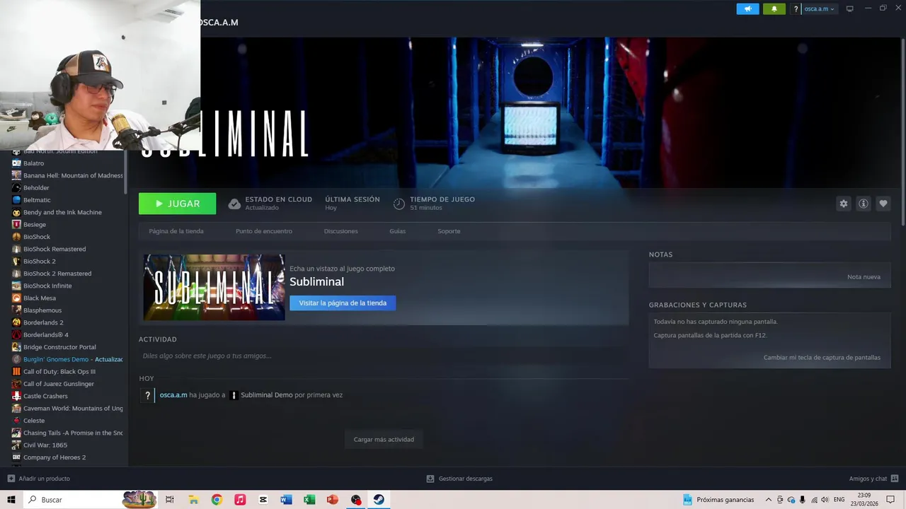Click Call of Duty: Black Ops III icon
This screenshot has width=906, height=509.
pyautogui.click(x=16, y=371)
